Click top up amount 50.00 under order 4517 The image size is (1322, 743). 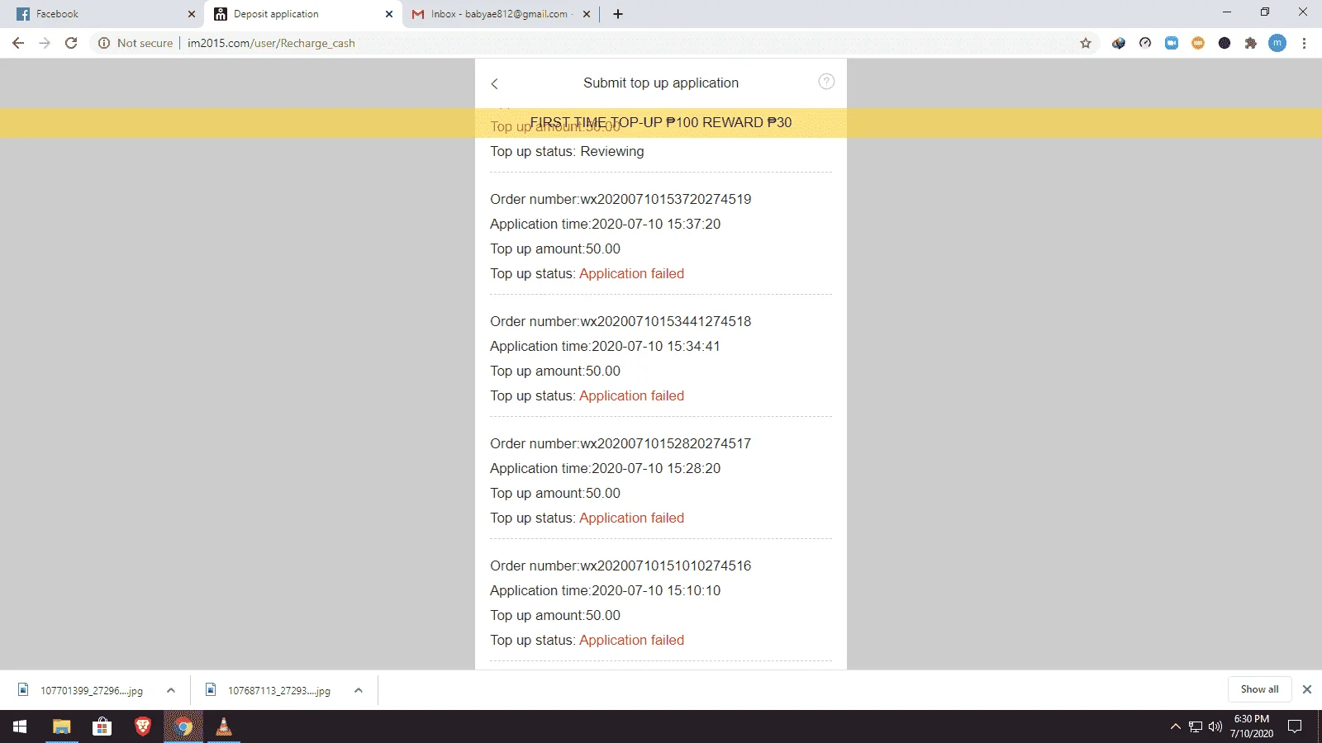tap(555, 493)
